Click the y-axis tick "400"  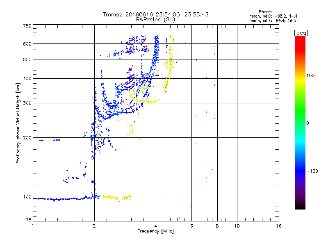point(27,78)
